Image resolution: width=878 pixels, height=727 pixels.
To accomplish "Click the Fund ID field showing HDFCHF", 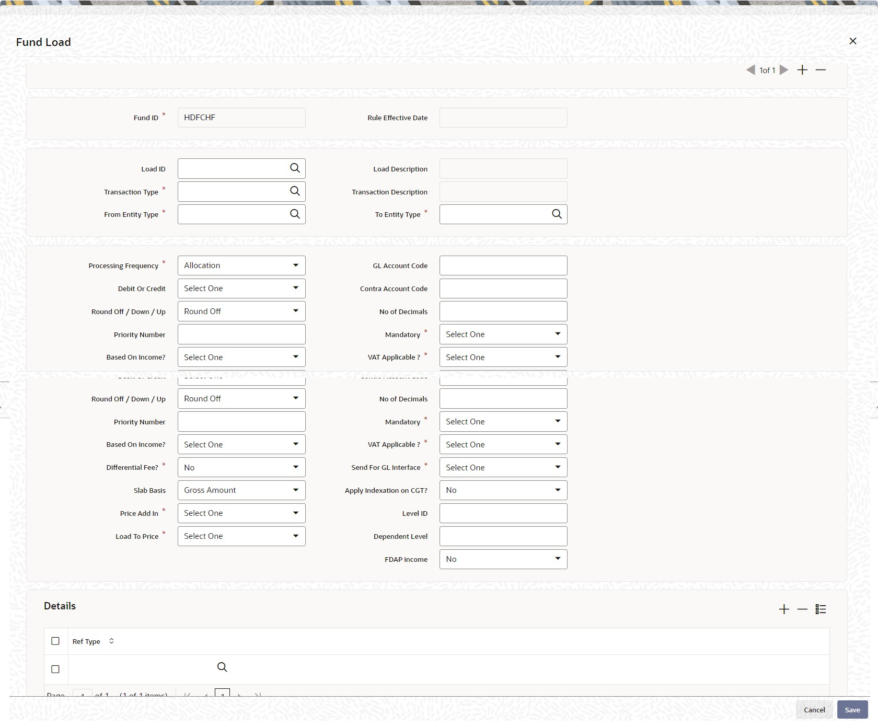I will [x=241, y=118].
